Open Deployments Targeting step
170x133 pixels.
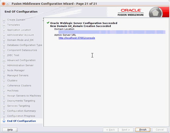coord(21,101)
